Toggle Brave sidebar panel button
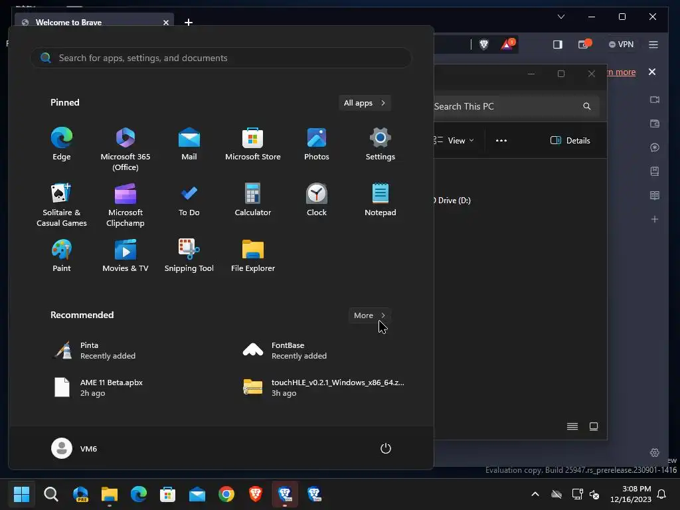The height and width of the screenshot is (510, 680). tap(558, 44)
